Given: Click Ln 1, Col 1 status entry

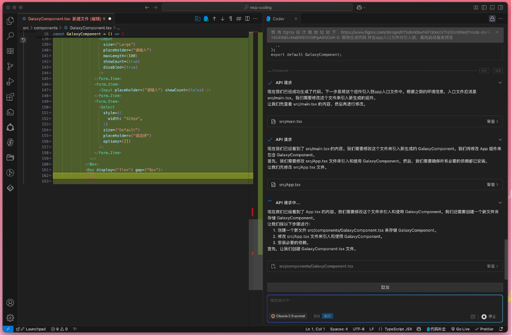Looking at the screenshot, I should point(315,329).
